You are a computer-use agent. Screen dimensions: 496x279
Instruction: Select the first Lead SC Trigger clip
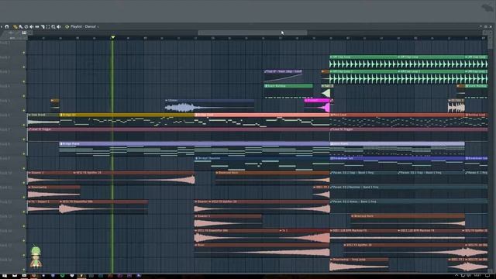[178, 134]
